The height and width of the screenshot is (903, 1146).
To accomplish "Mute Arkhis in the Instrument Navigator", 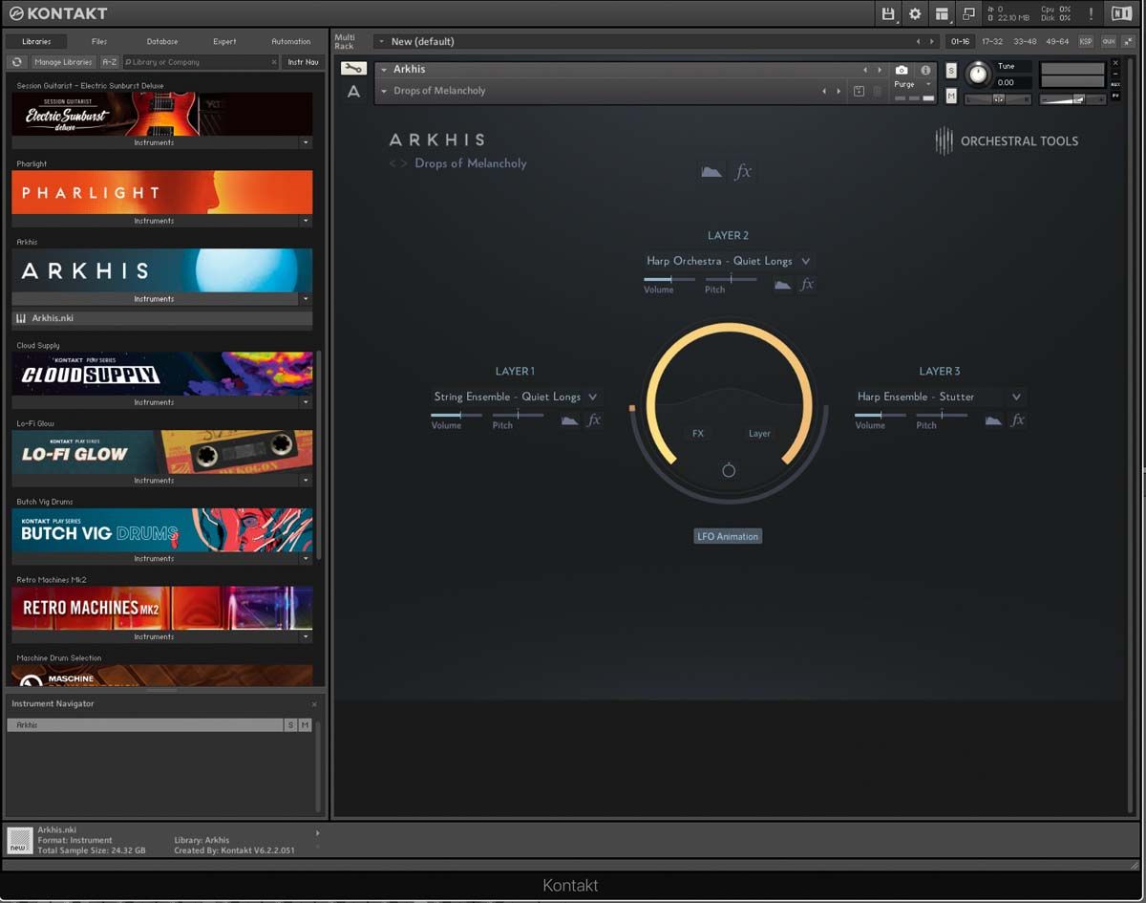I will [x=304, y=724].
